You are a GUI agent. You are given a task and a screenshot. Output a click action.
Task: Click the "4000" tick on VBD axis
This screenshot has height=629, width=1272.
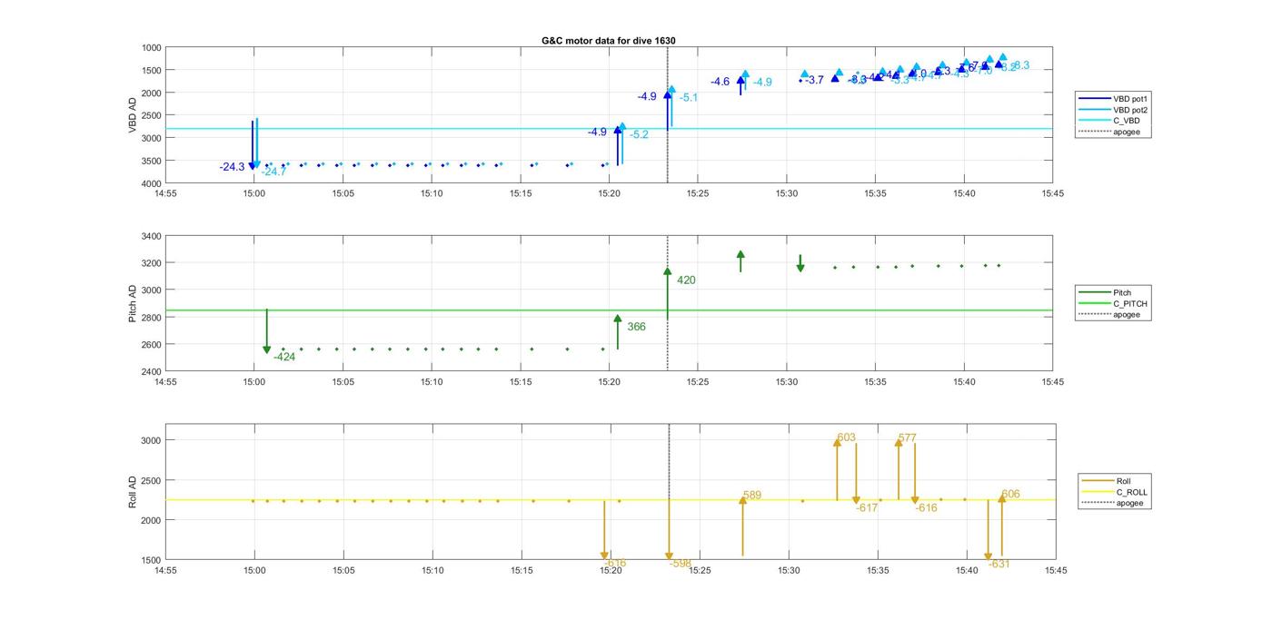[151, 183]
